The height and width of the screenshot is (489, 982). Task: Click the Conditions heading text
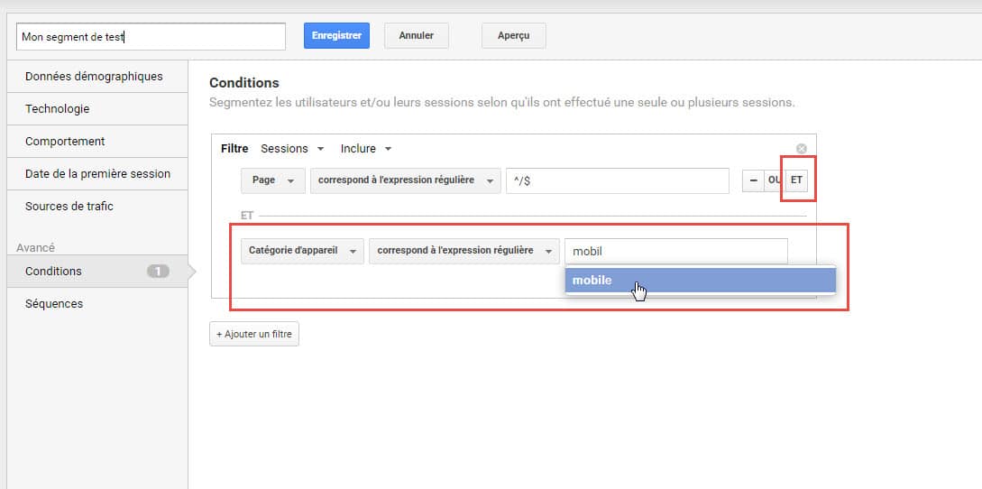[x=244, y=83]
